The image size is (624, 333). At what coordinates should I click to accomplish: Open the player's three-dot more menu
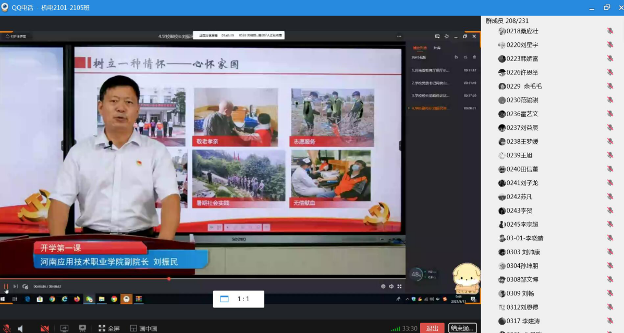tap(399, 36)
